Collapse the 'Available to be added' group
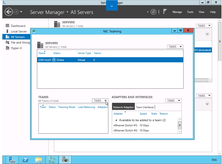This screenshot has width=222, height=164. point(116,120)
